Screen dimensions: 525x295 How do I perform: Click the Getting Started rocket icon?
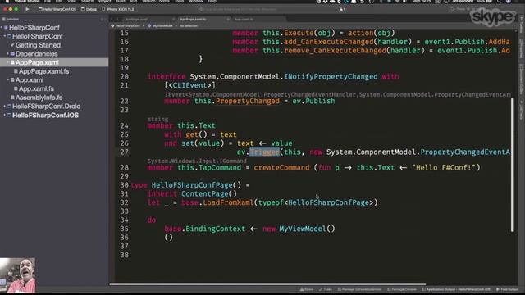click(12, 45)
